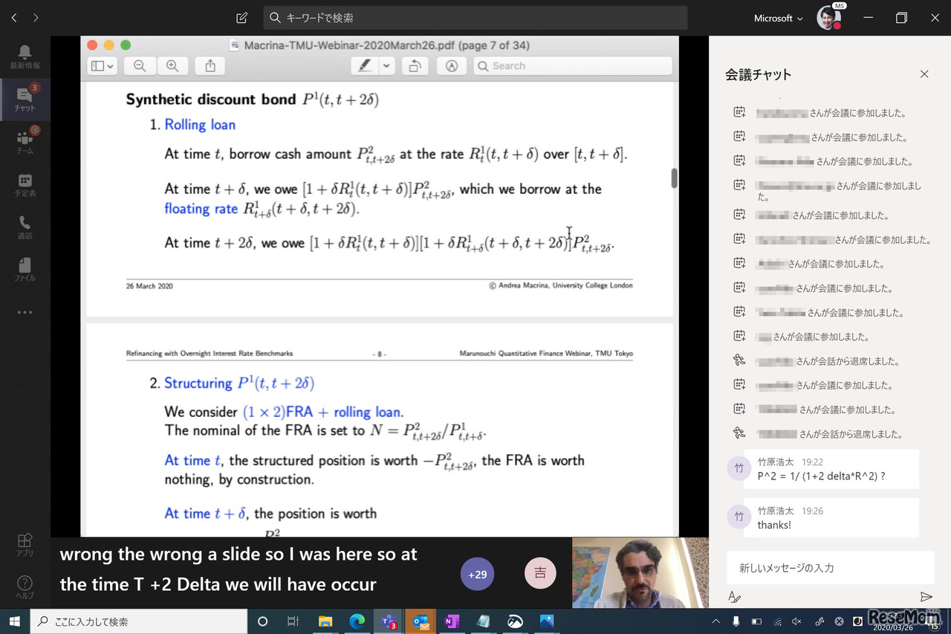This screenshot has height=634, width=951.
Task: Open the Activity bell icon
Action: tap(25, 56)
